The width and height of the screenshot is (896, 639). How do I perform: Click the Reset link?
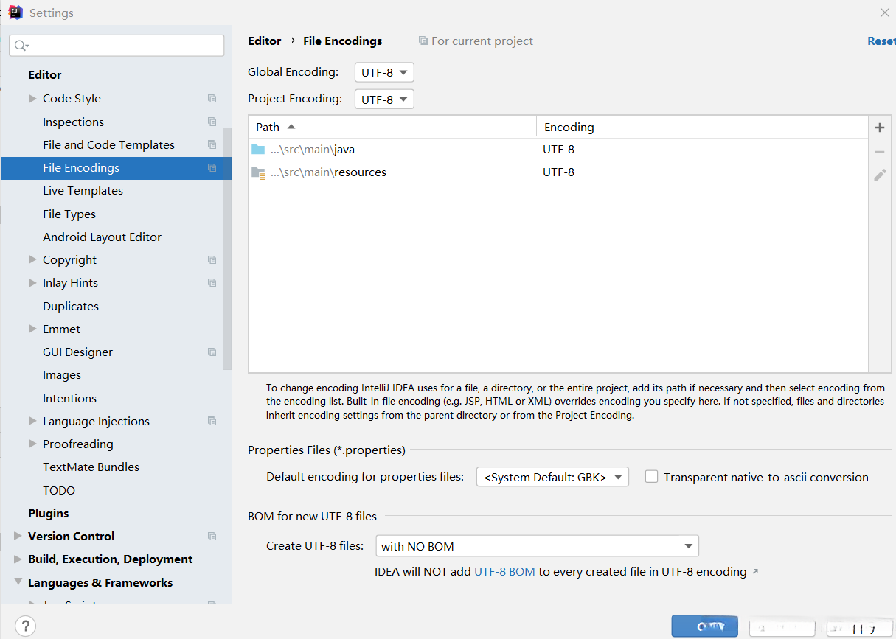881,41
